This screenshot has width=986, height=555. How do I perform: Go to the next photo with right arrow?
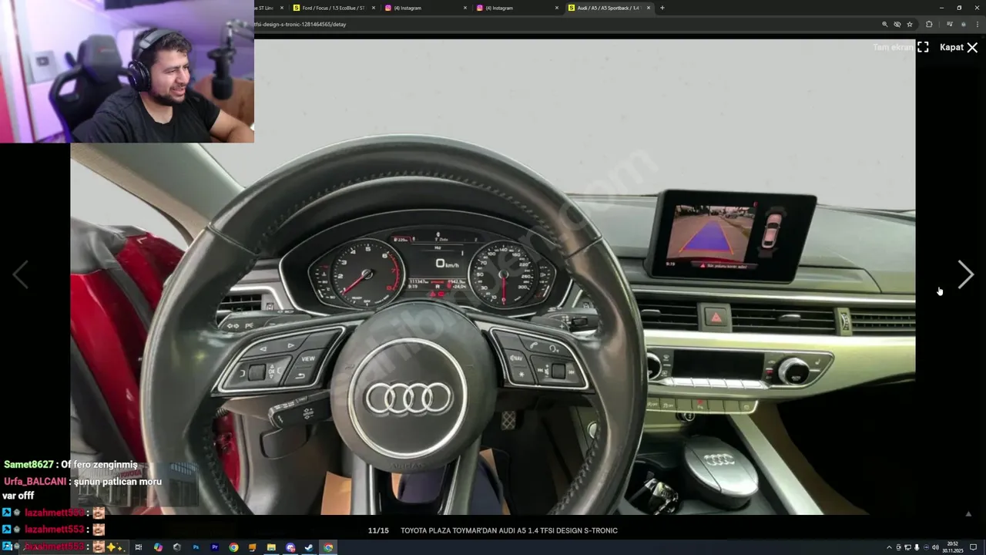click(965, 274)
